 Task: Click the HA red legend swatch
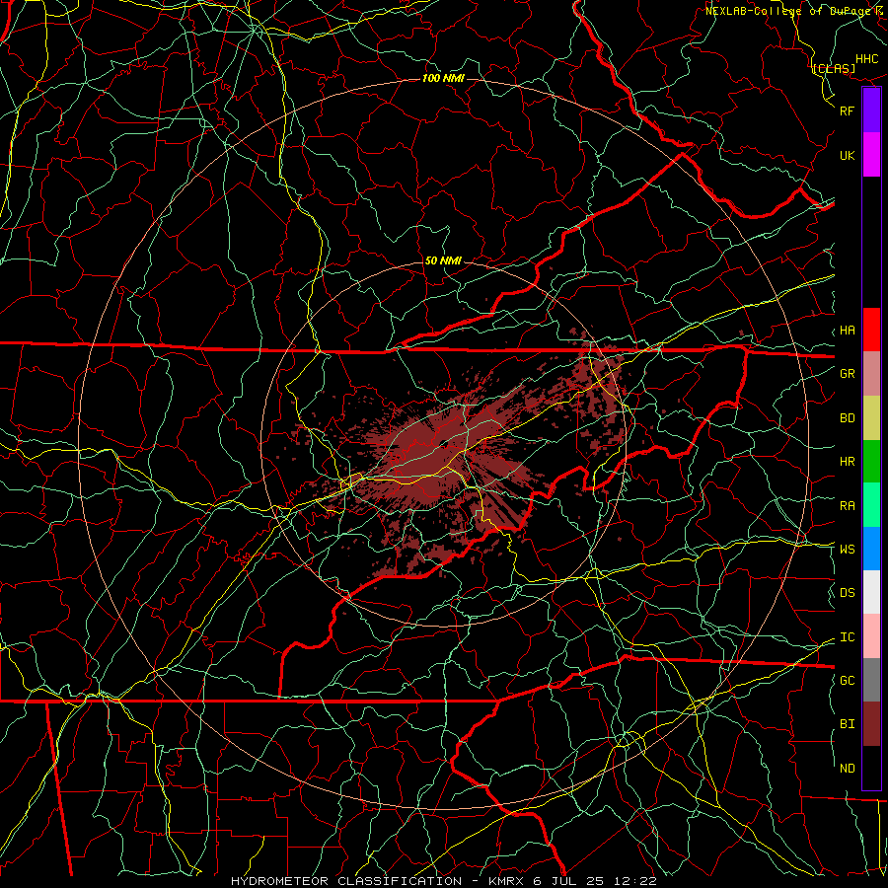coord(871,330)
